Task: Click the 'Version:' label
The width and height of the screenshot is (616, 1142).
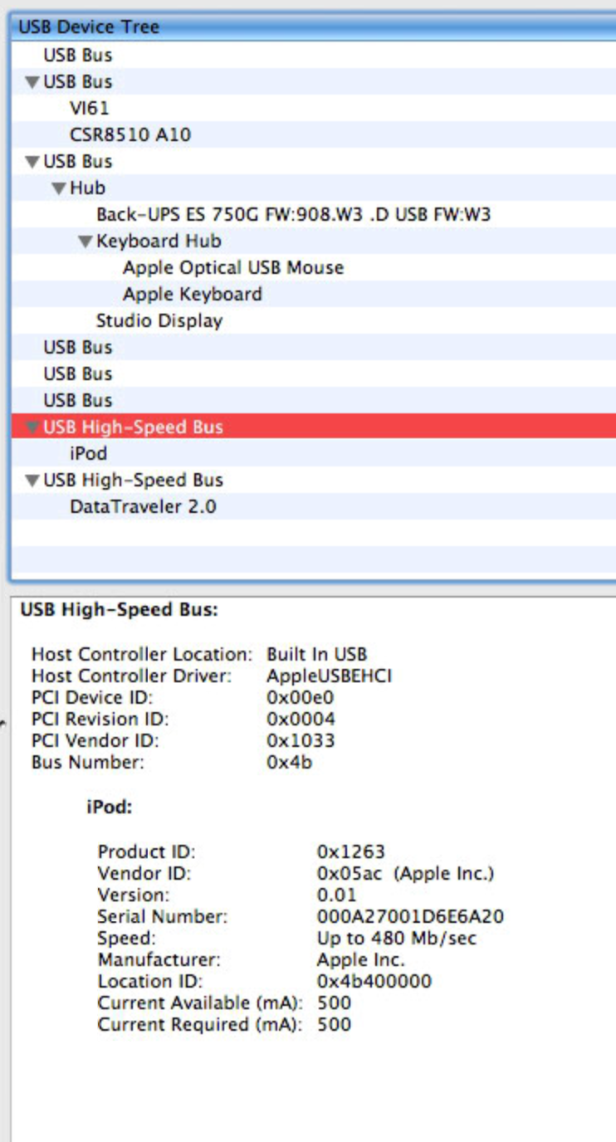Action: pos(134,895)
